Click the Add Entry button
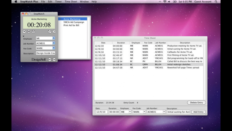The height and width of the screenshot is (131, 232). [x=198, y=112]
